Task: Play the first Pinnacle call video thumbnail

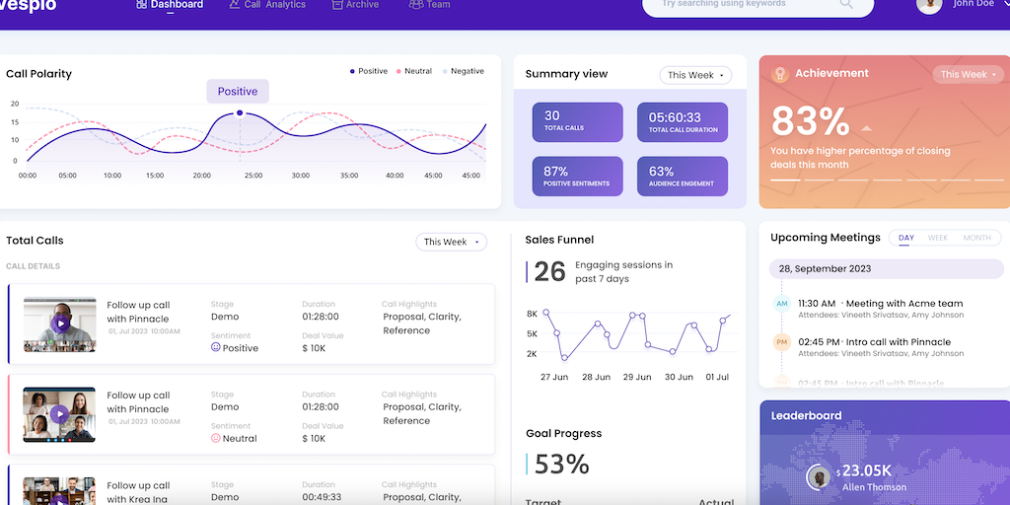Action: pyautogui.click(x=60, y=324)
